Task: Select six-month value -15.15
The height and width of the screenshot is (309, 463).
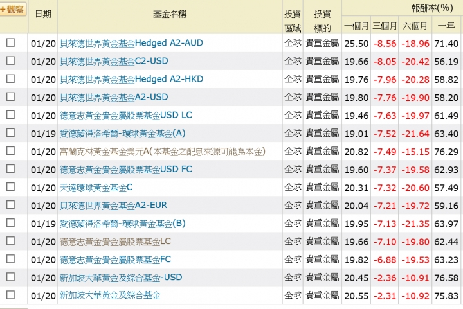Action: coord(415,152)
